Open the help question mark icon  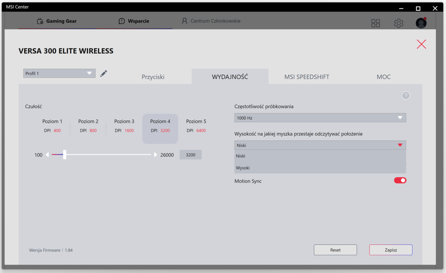(406, 96)
